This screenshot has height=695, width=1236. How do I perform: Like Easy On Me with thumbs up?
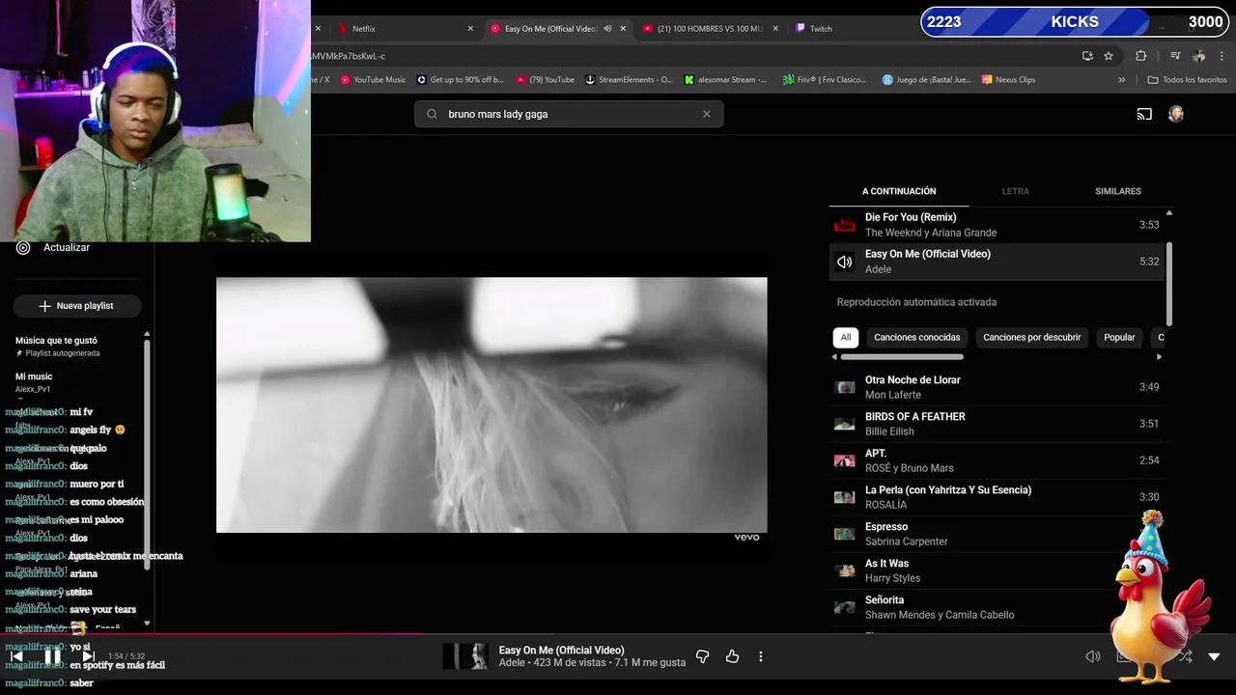pos(732,656)
